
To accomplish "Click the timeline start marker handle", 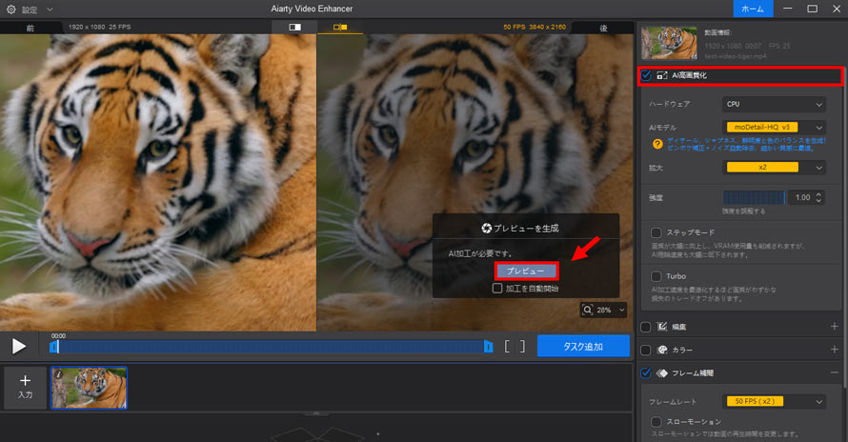I will (53, 346).
